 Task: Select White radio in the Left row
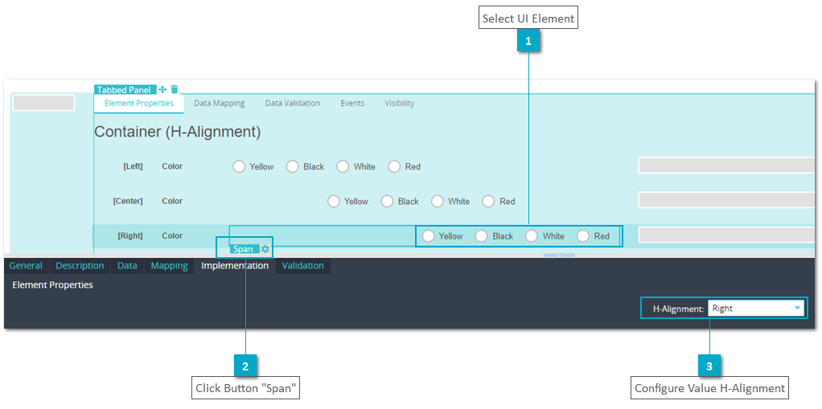pos(343,166)
